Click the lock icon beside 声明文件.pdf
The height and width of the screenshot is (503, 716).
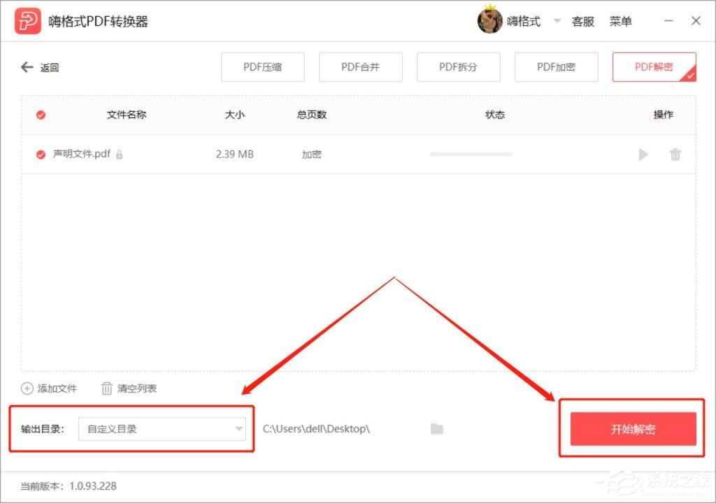coord(119,154)
